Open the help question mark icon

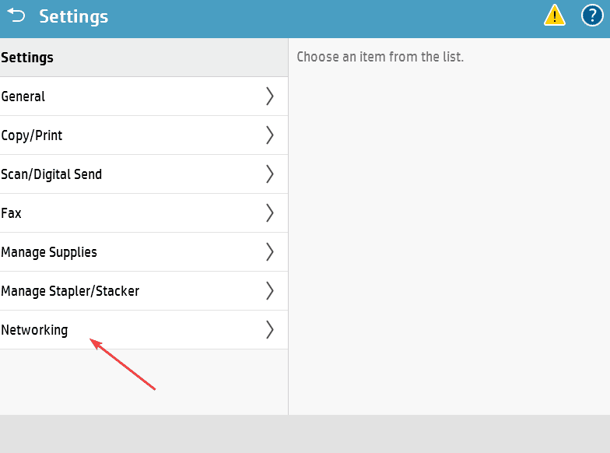pos(592,16)
